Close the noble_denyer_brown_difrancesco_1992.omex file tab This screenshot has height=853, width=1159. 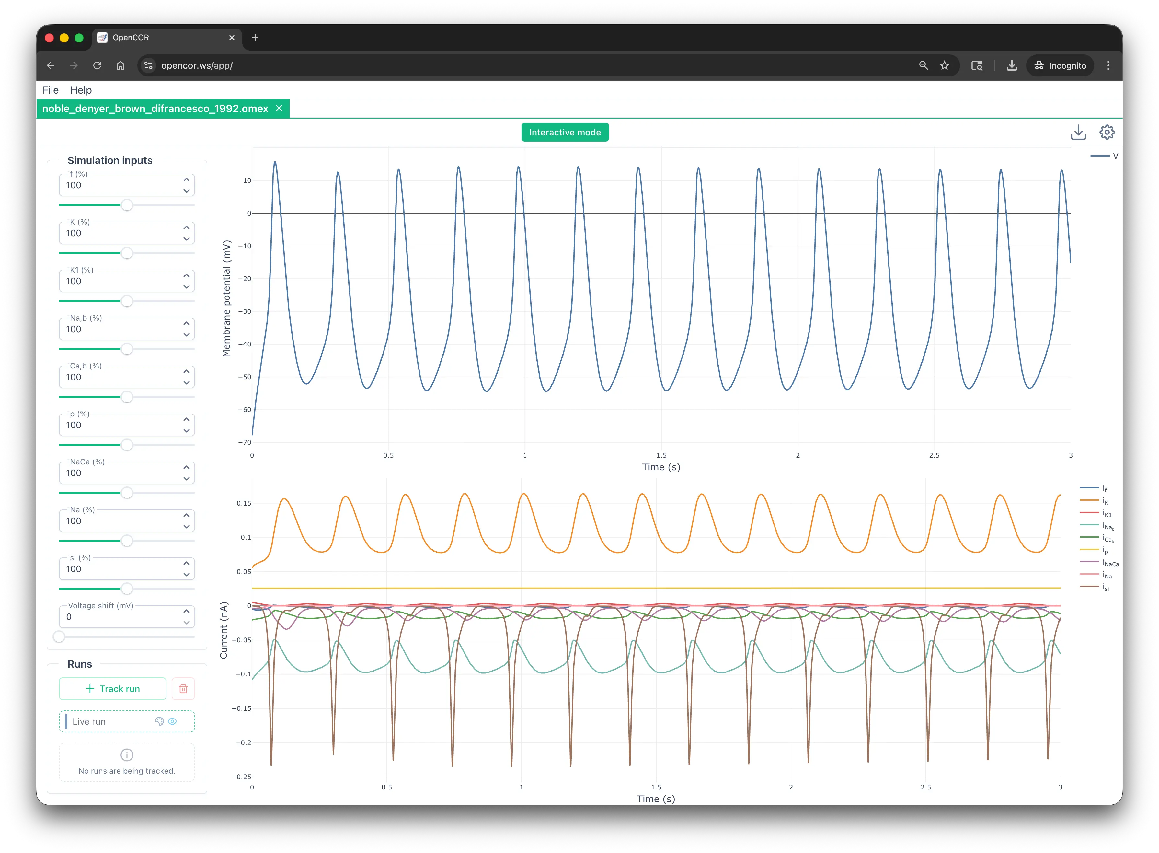click(x=279, y=109)
